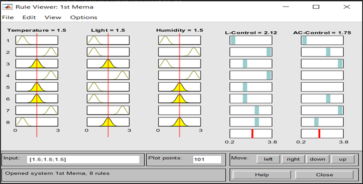Screen dimensions: 363x184
Task: Select rule number 2
Action: (x=8, y=53)
